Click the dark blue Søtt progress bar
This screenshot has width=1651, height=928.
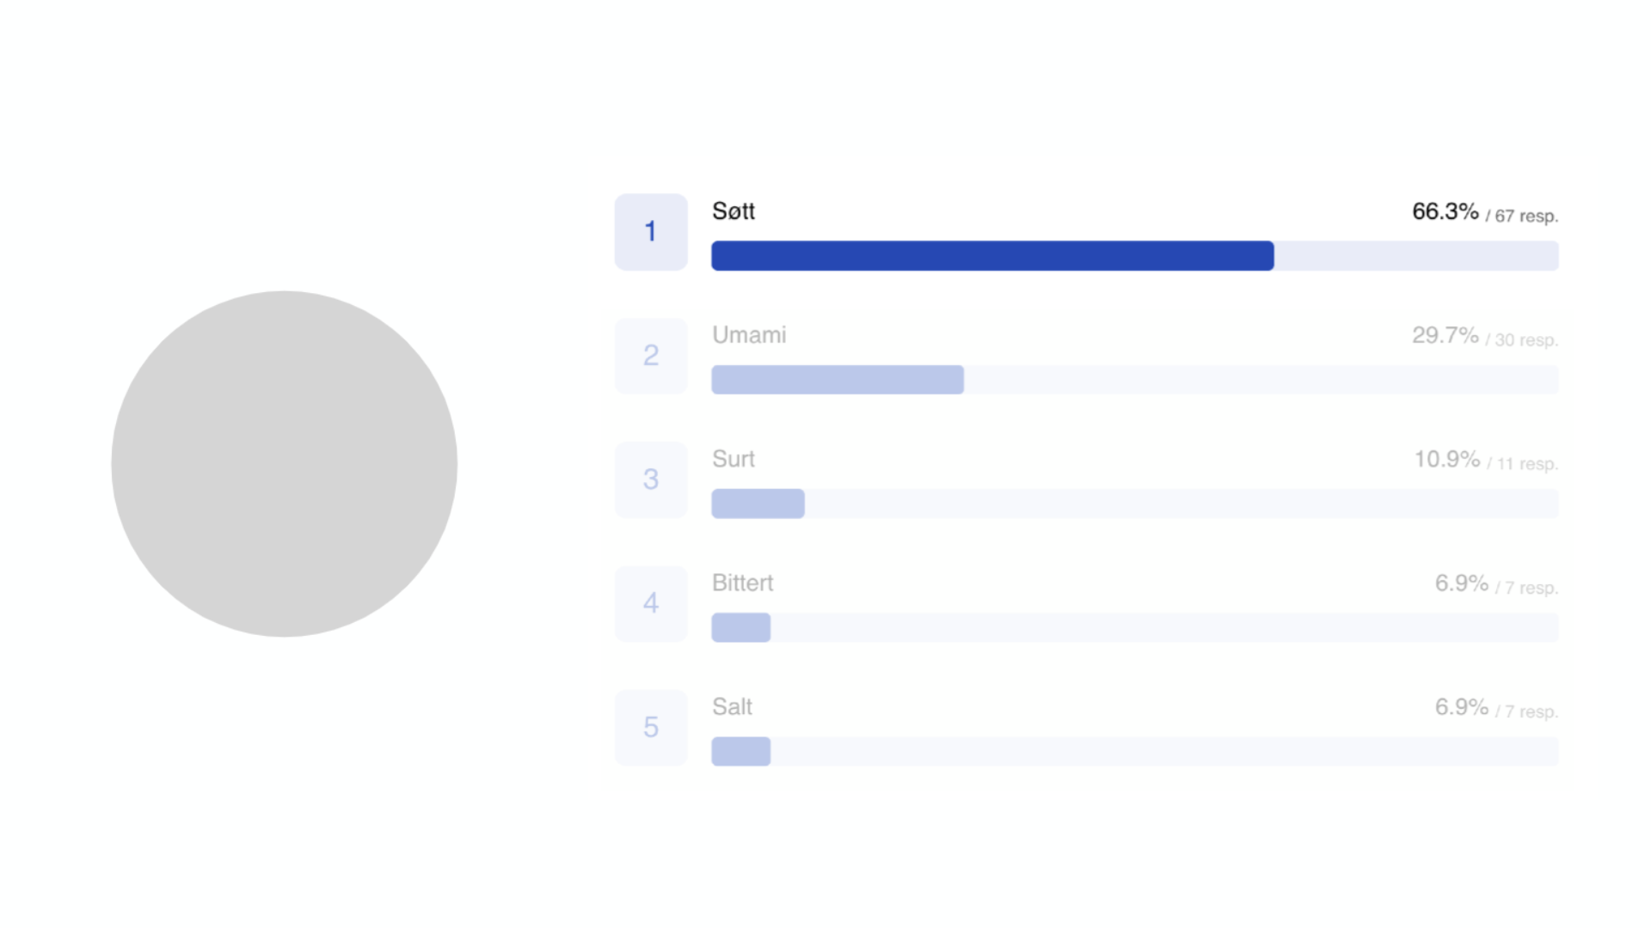pos(992,256)
